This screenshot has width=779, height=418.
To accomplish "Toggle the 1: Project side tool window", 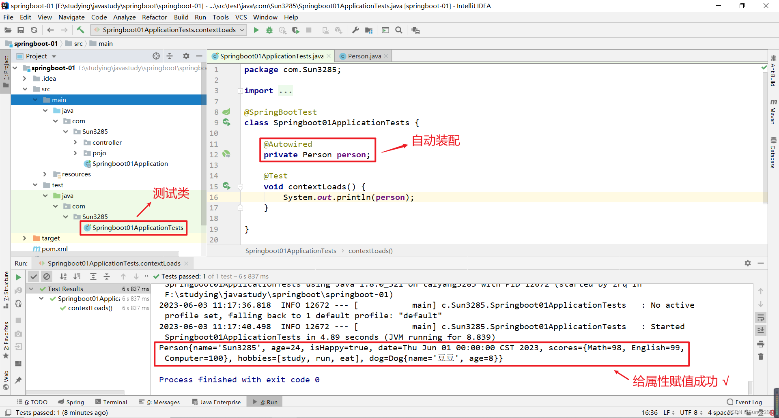I will pos(6,72).
